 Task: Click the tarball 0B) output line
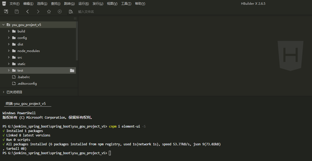[x=14, y=148]
